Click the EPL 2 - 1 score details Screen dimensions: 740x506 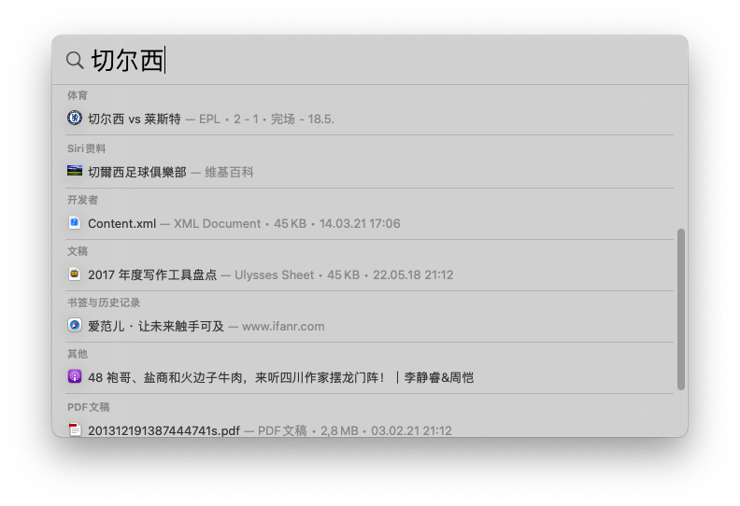pos(266,119)
